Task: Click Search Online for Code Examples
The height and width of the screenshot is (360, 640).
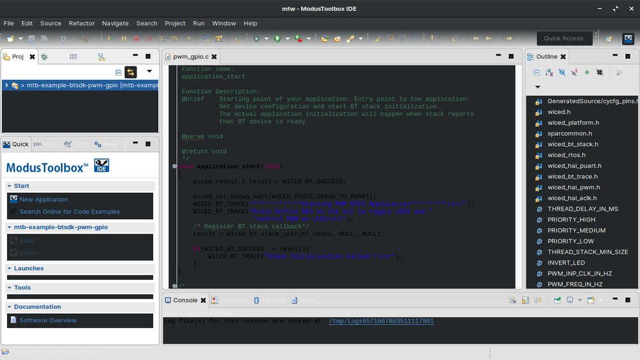Action: click(x=70, y=212)
